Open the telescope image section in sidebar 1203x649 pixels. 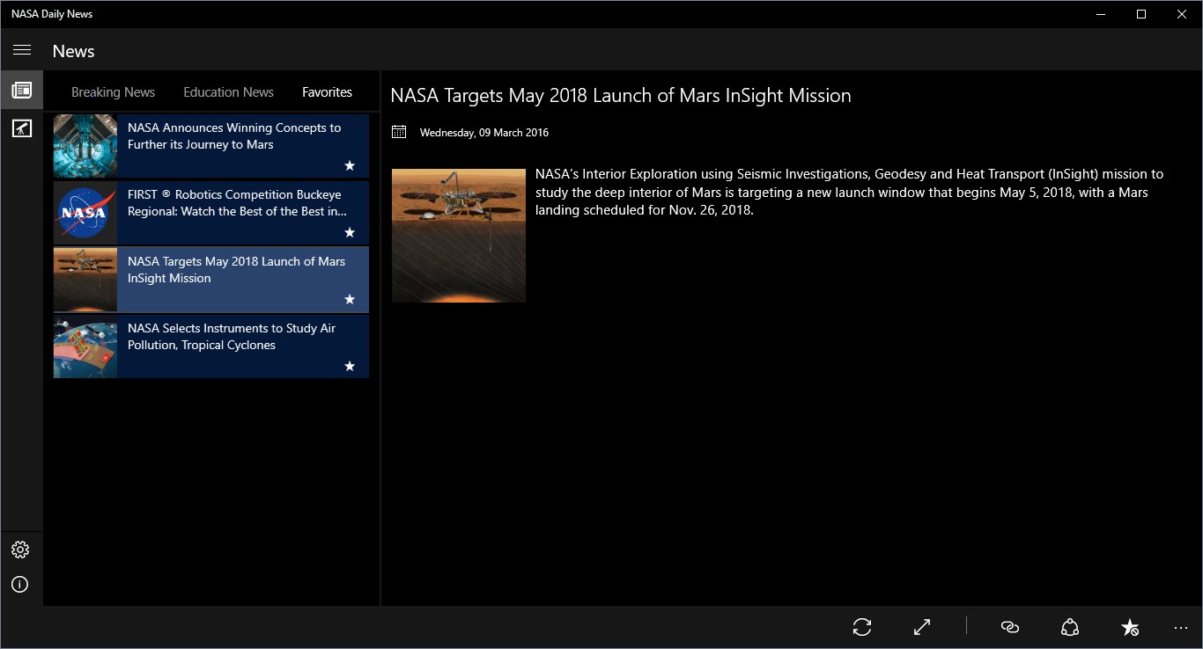[x=22, y=129]
